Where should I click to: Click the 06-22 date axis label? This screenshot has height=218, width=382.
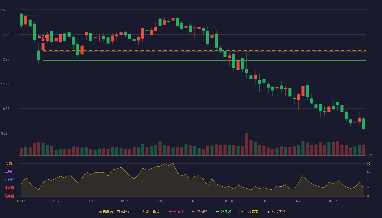(298, 201)
